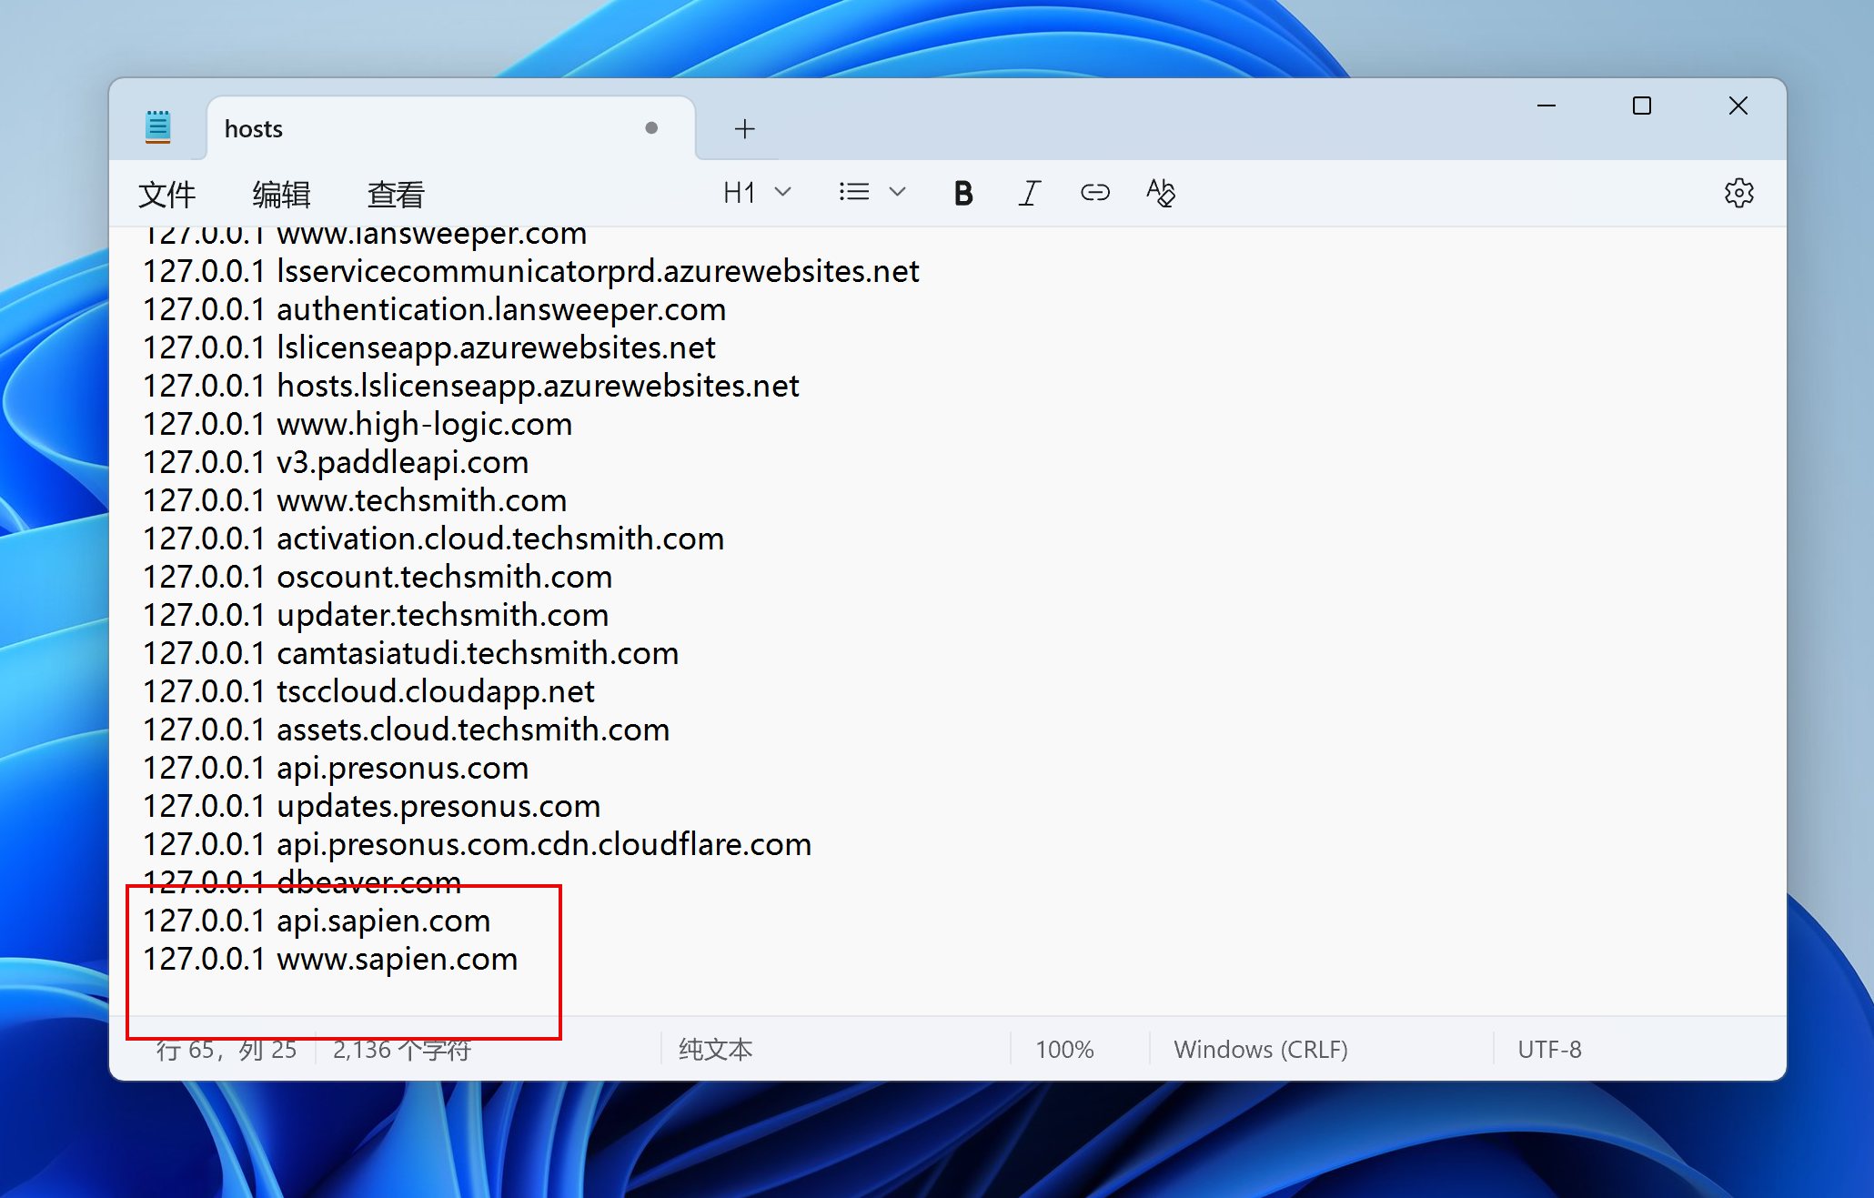Toggle bold formatting
Image resolution: width=1874 pixels, height=1198 pixels.
pos(963,193)
